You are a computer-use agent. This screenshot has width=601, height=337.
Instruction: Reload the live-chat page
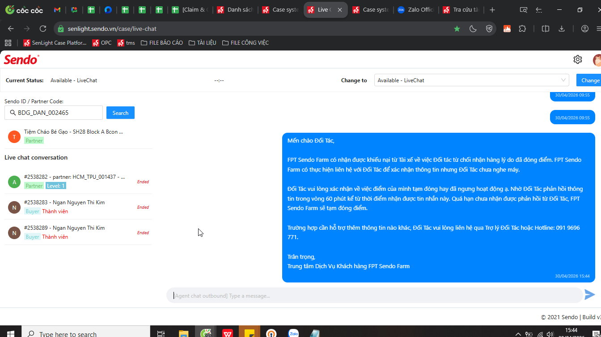(x=43, y=29)
